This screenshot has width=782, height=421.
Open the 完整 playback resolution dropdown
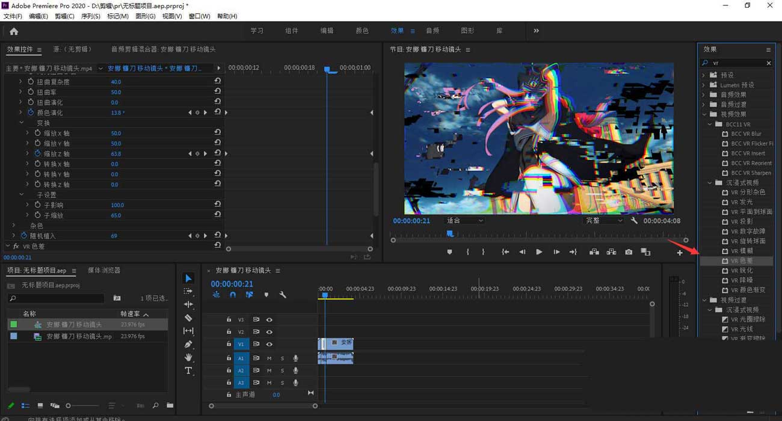click(x=603, y=221)
